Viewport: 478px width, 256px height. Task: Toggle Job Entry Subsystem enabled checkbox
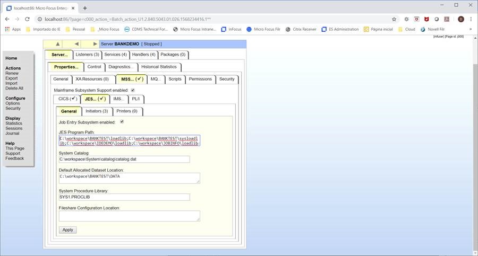click(122, 122)
